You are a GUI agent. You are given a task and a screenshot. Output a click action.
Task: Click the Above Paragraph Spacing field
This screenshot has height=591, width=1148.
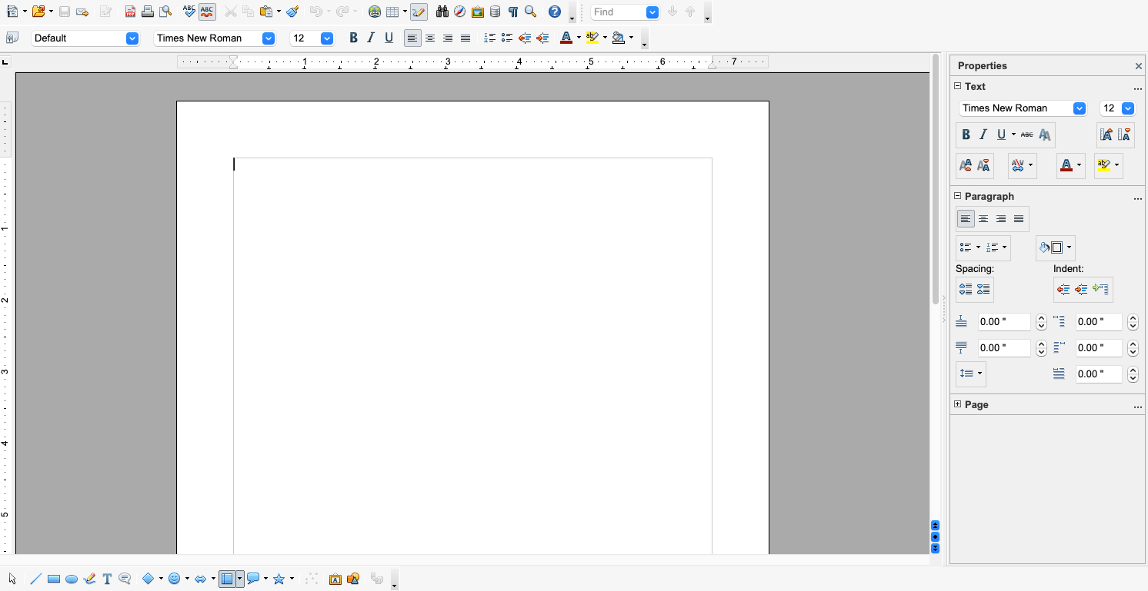(x=1004, y=322)
